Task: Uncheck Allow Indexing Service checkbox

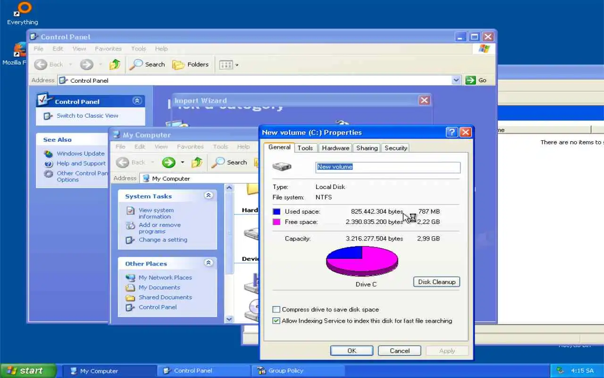Action: pyautogui.click(x=277, y=321)
